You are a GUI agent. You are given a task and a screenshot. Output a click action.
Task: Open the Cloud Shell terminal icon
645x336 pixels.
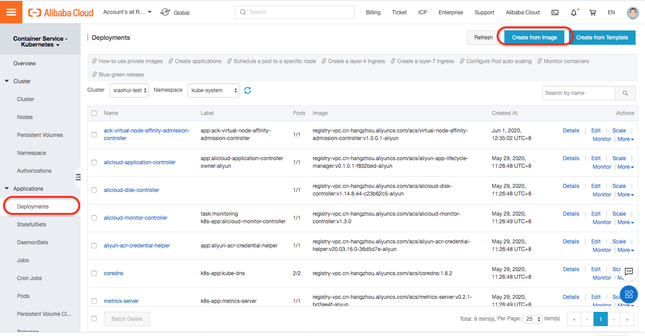coord(555,13)
